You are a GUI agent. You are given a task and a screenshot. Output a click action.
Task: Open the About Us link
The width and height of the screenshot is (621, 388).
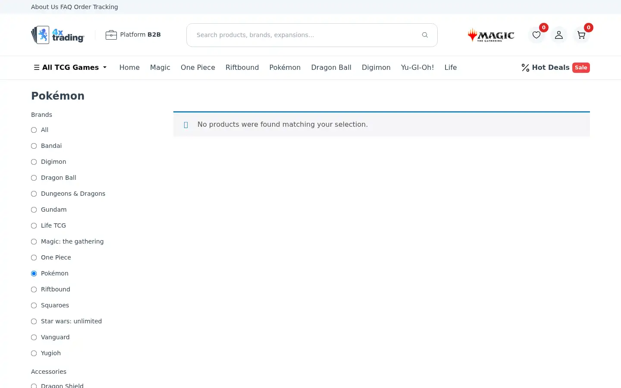tap(45, 7)
